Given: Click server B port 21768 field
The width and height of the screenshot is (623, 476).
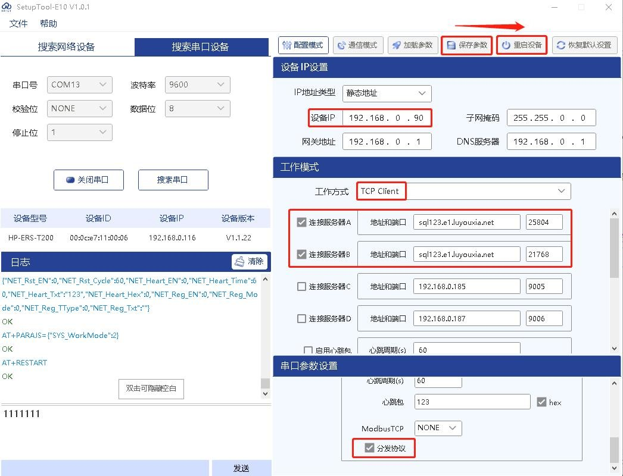Looking at the screenshot, I should tap(544, 255).
